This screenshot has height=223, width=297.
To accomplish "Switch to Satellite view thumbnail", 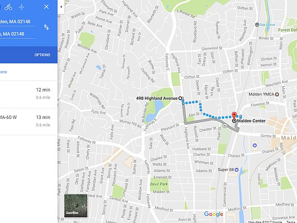I will tap(76, 205).
